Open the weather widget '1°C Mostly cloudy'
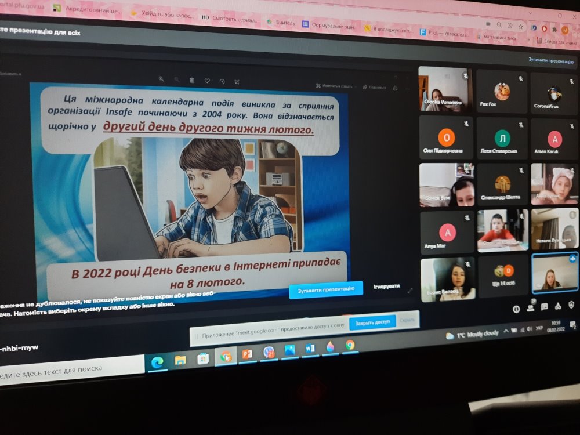580x435 pixels. click(472, 335)
